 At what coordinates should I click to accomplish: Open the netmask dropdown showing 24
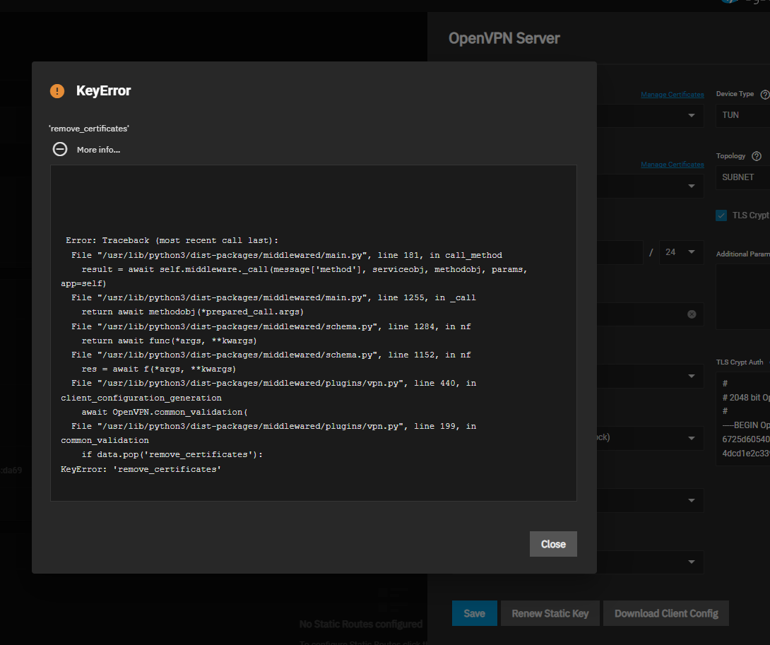click(681, 252)
